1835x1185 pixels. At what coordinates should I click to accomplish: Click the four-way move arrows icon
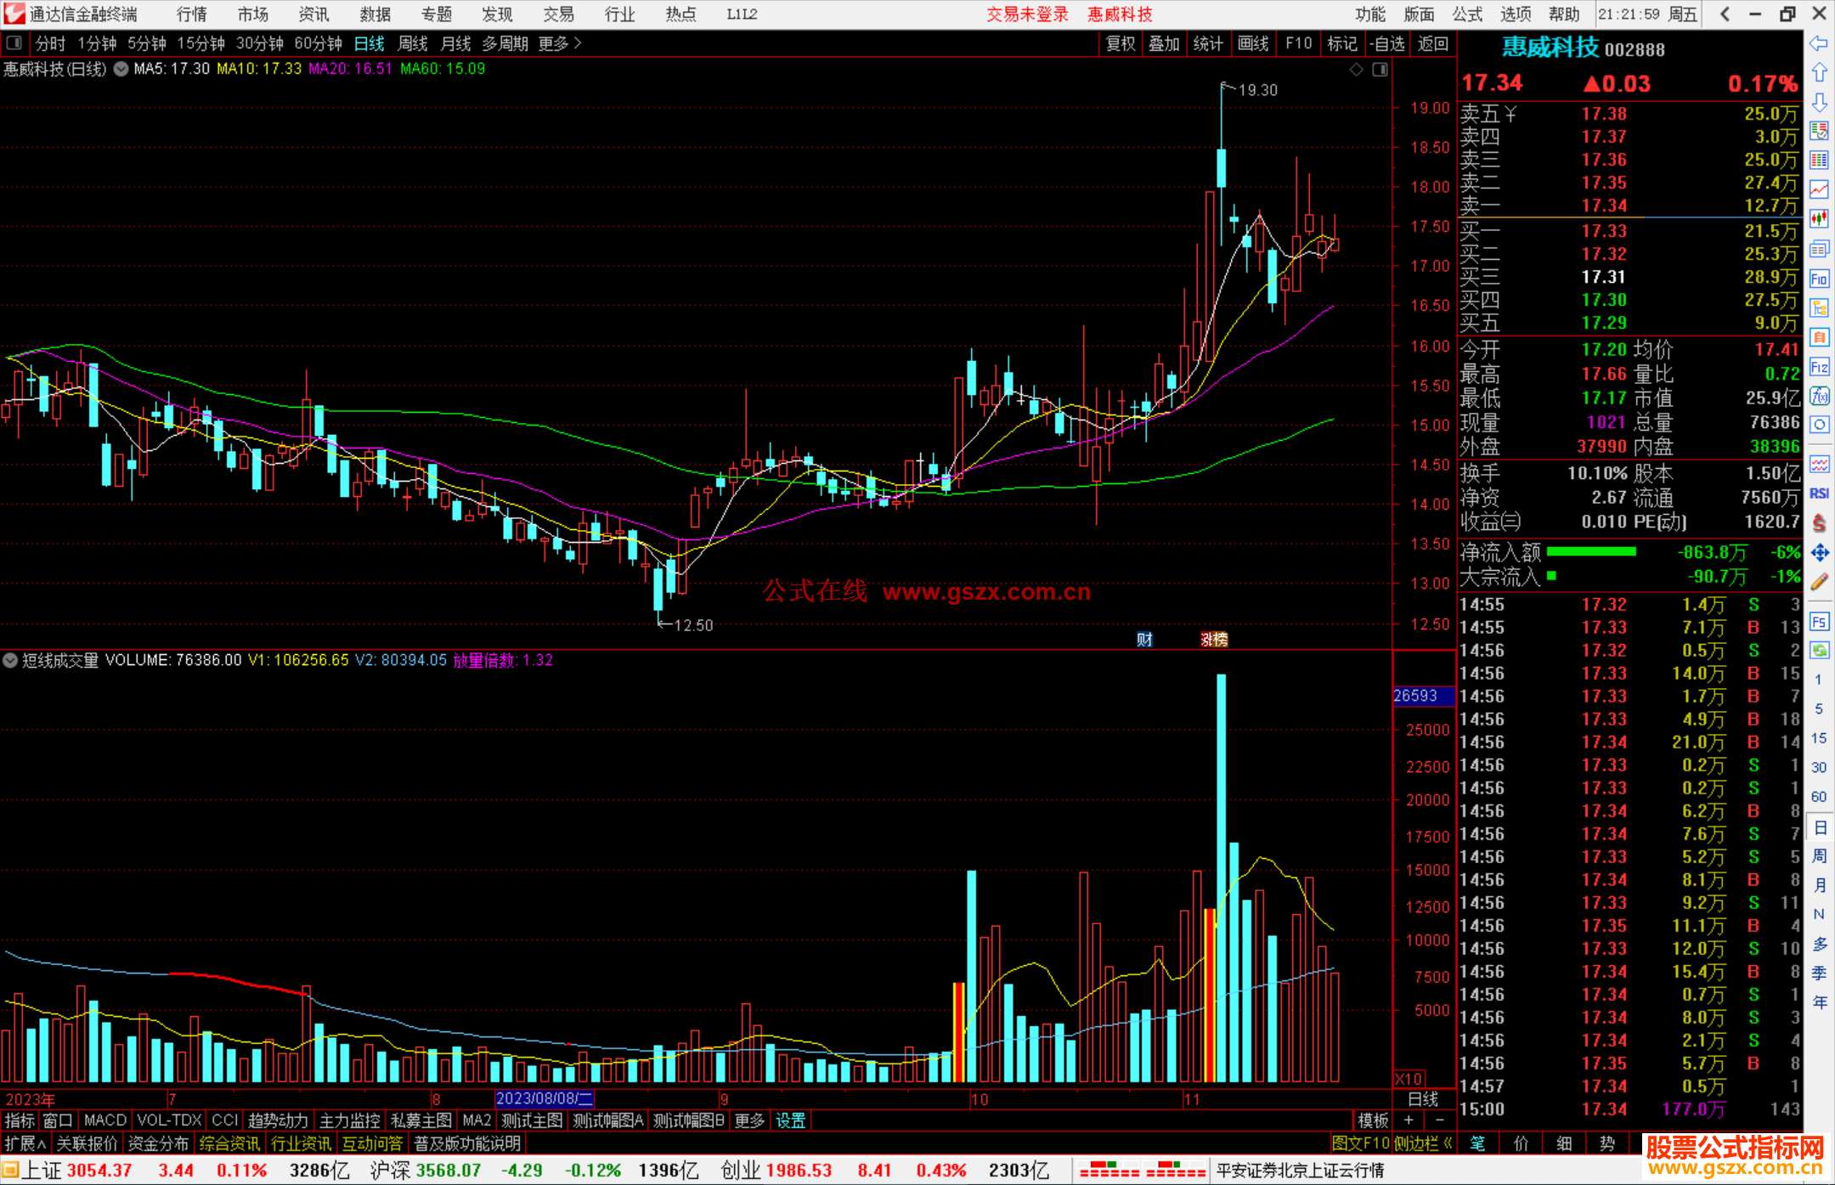coord(1819,553)
